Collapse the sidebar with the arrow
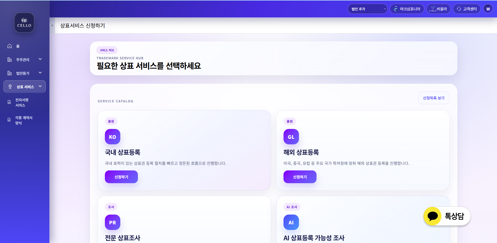 [x=52, y=26]
